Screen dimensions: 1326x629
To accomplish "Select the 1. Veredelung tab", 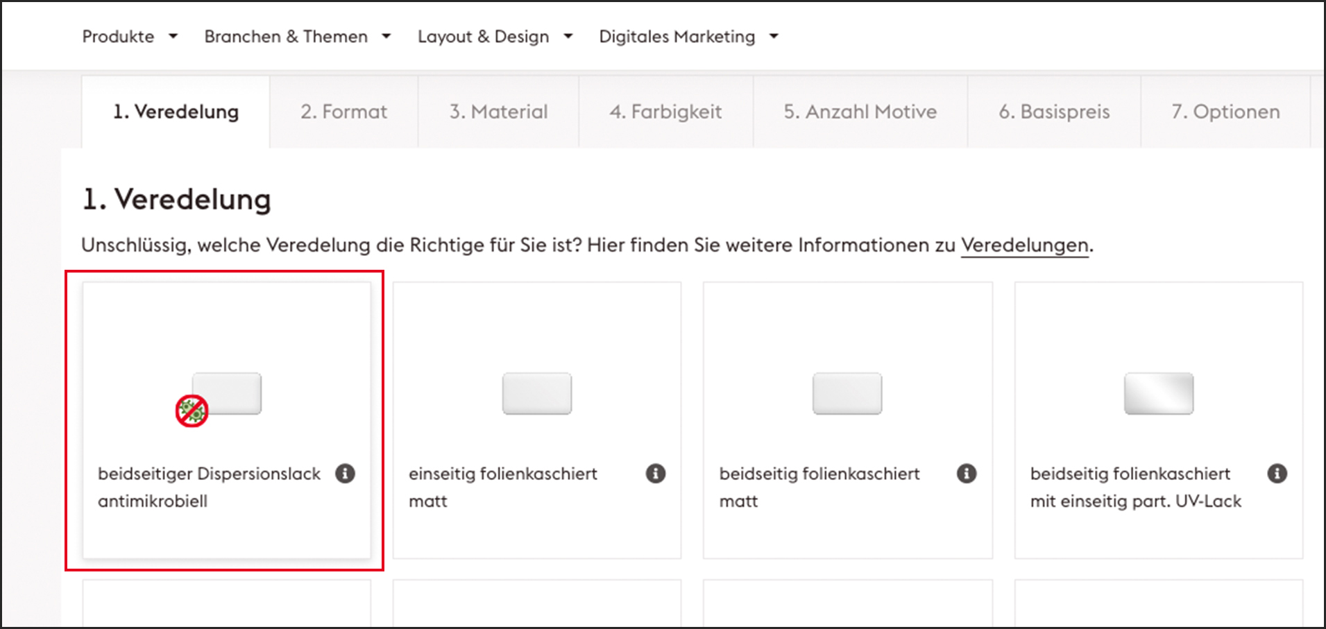I will click(176, 112).
